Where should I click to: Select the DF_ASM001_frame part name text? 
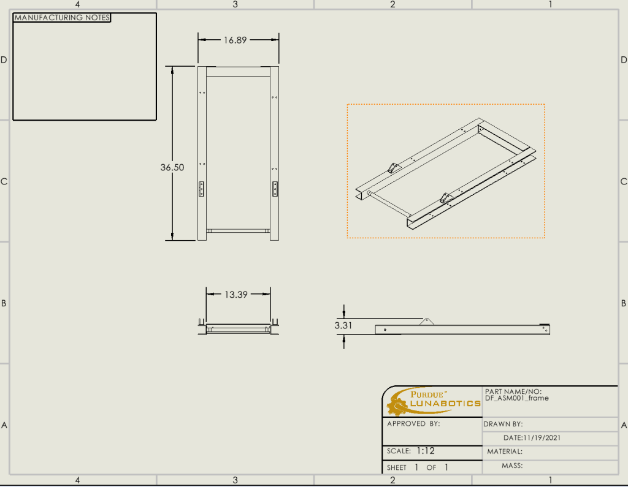click(x=516, y=398)
